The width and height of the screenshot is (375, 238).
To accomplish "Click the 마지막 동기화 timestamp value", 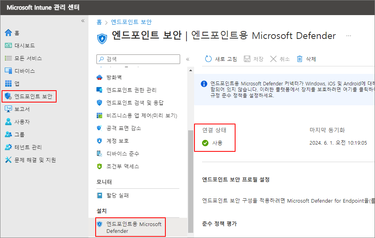I will 338,143.
